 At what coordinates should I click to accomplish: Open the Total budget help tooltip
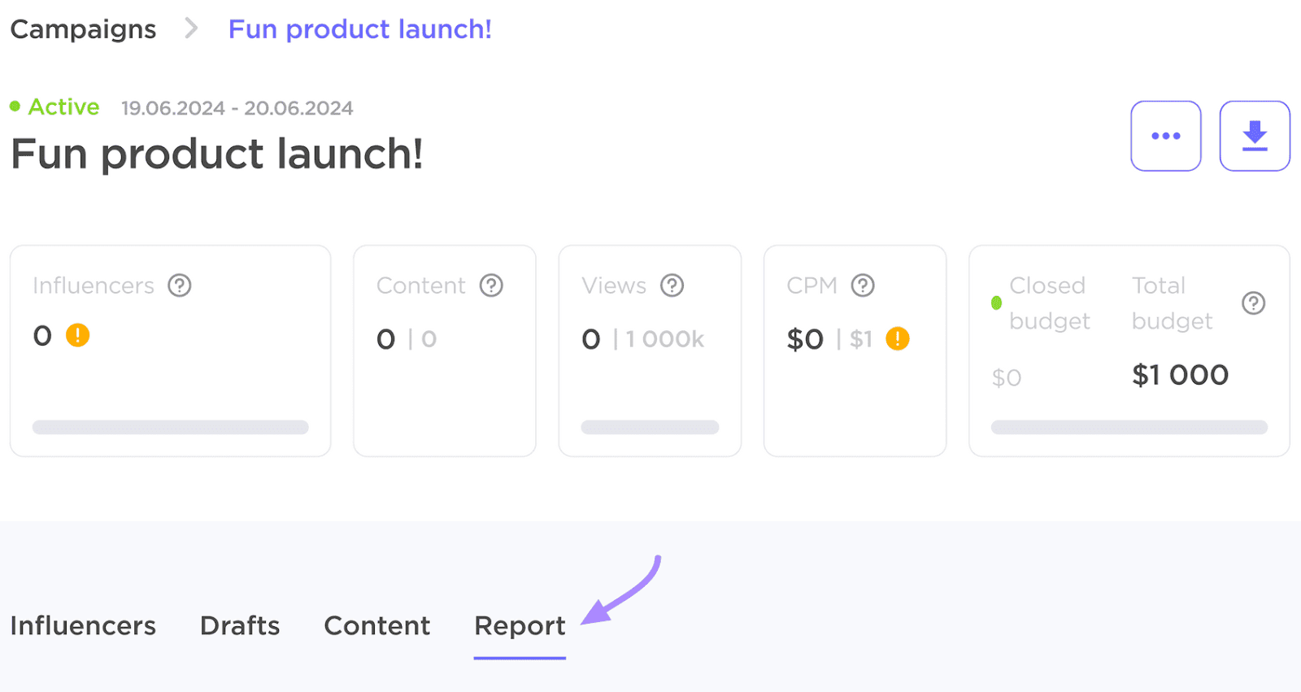pos(1253,303)
